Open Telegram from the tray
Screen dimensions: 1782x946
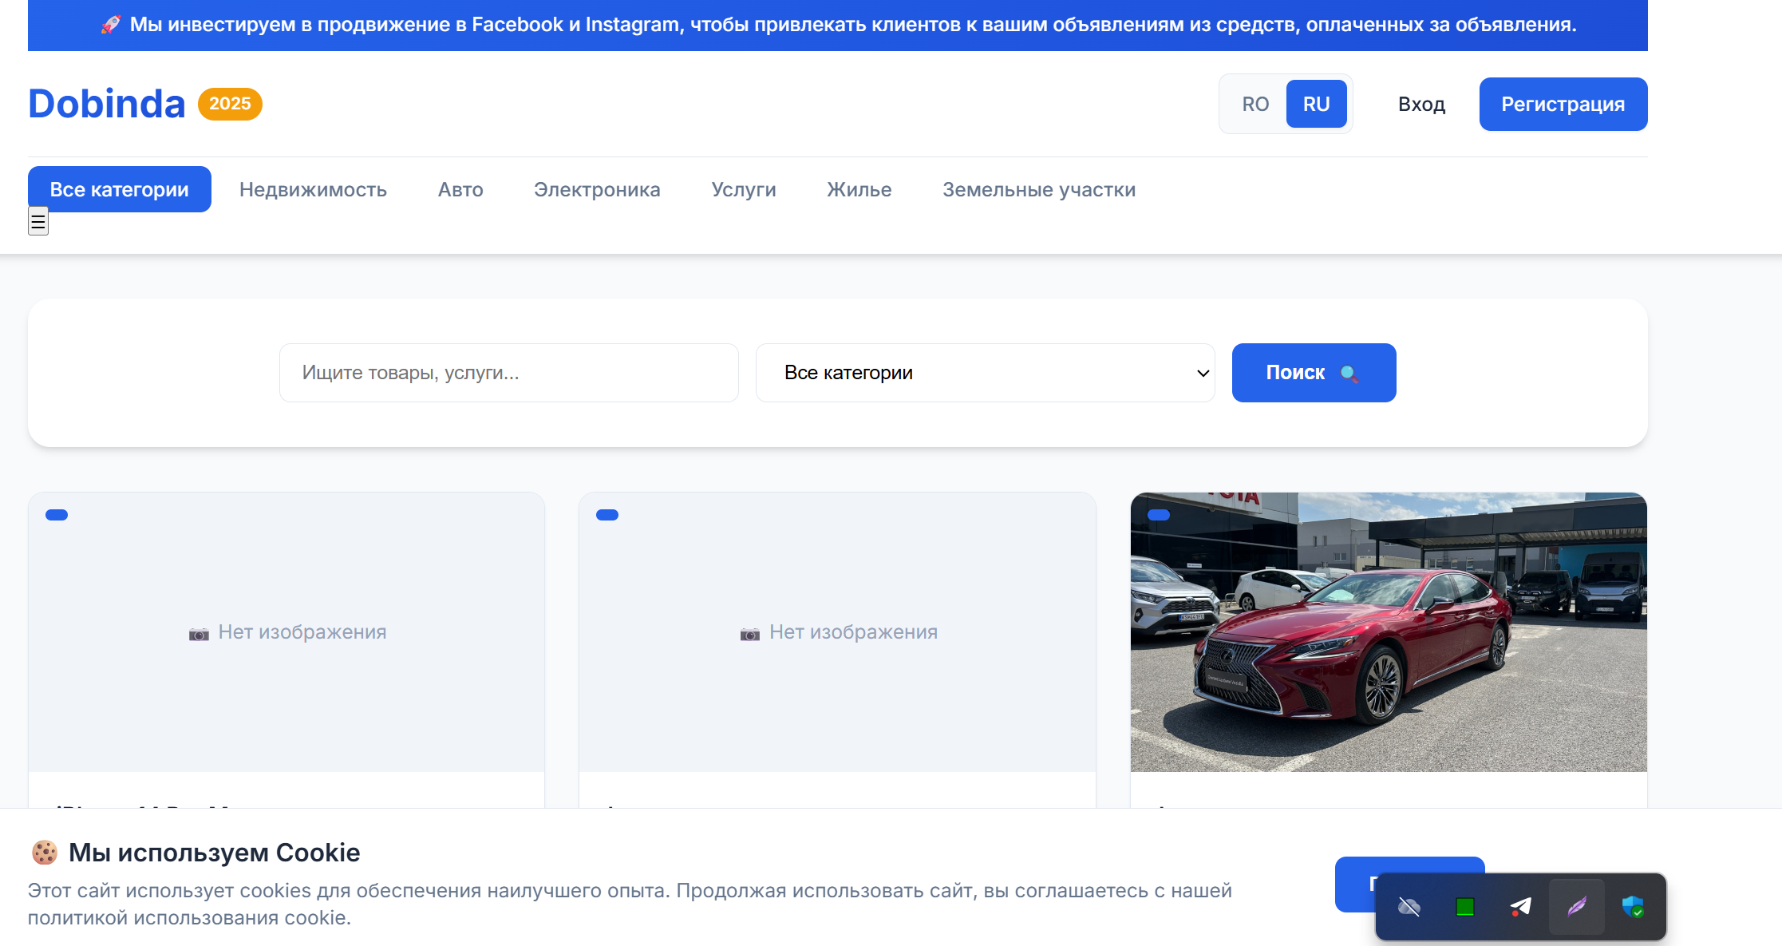[1520, 907]
